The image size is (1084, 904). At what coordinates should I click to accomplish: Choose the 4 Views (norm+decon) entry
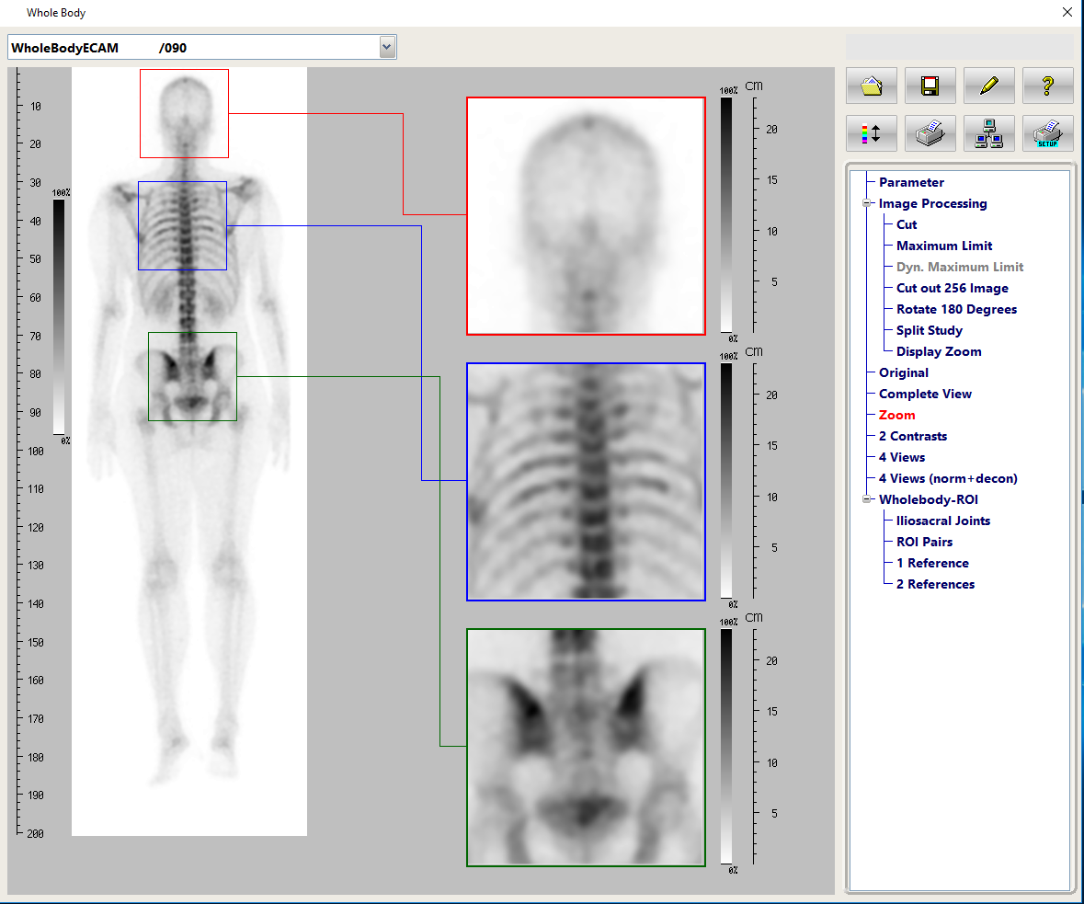pos(948,479)
